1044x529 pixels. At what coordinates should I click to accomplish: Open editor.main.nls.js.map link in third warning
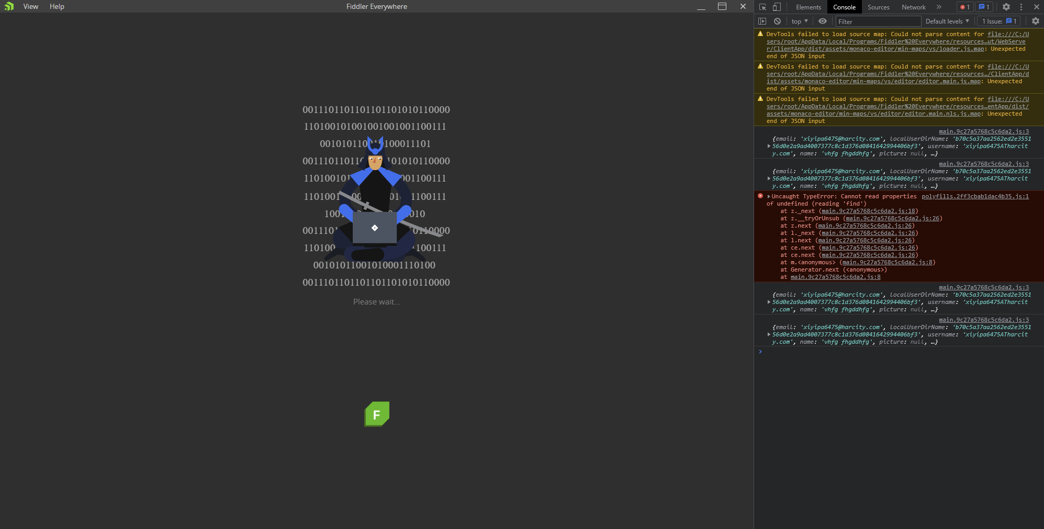pyautogui.click(x=897, y=107)
